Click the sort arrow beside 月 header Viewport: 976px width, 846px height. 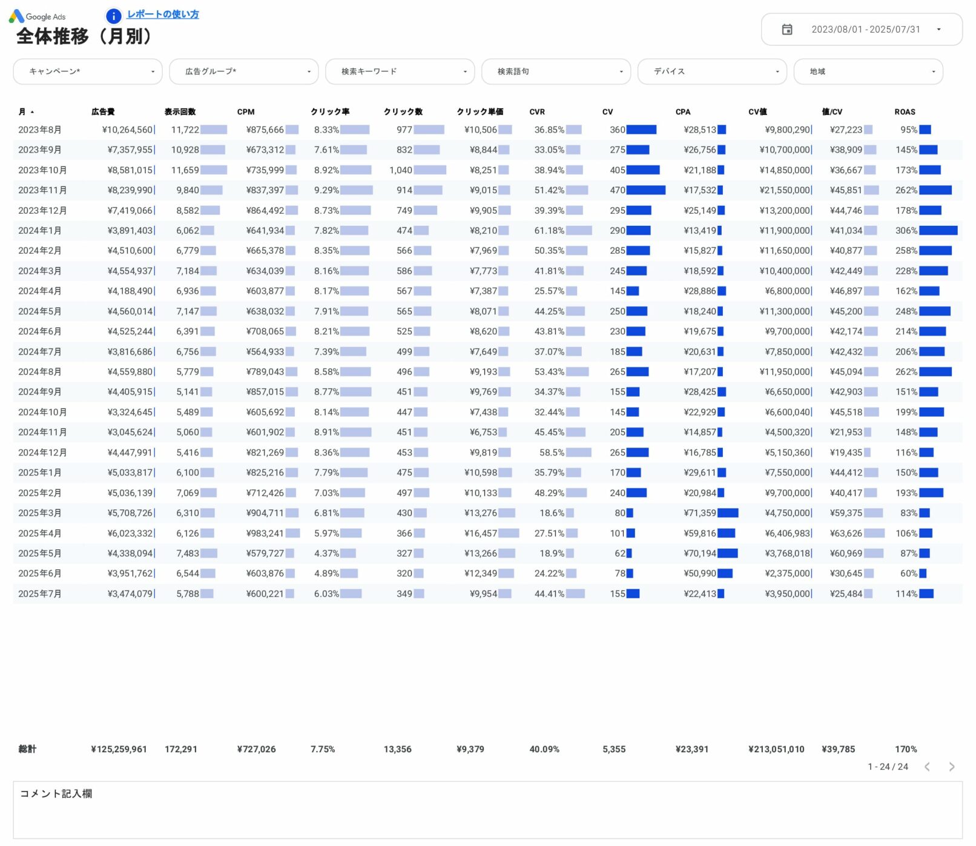(32, 112)
